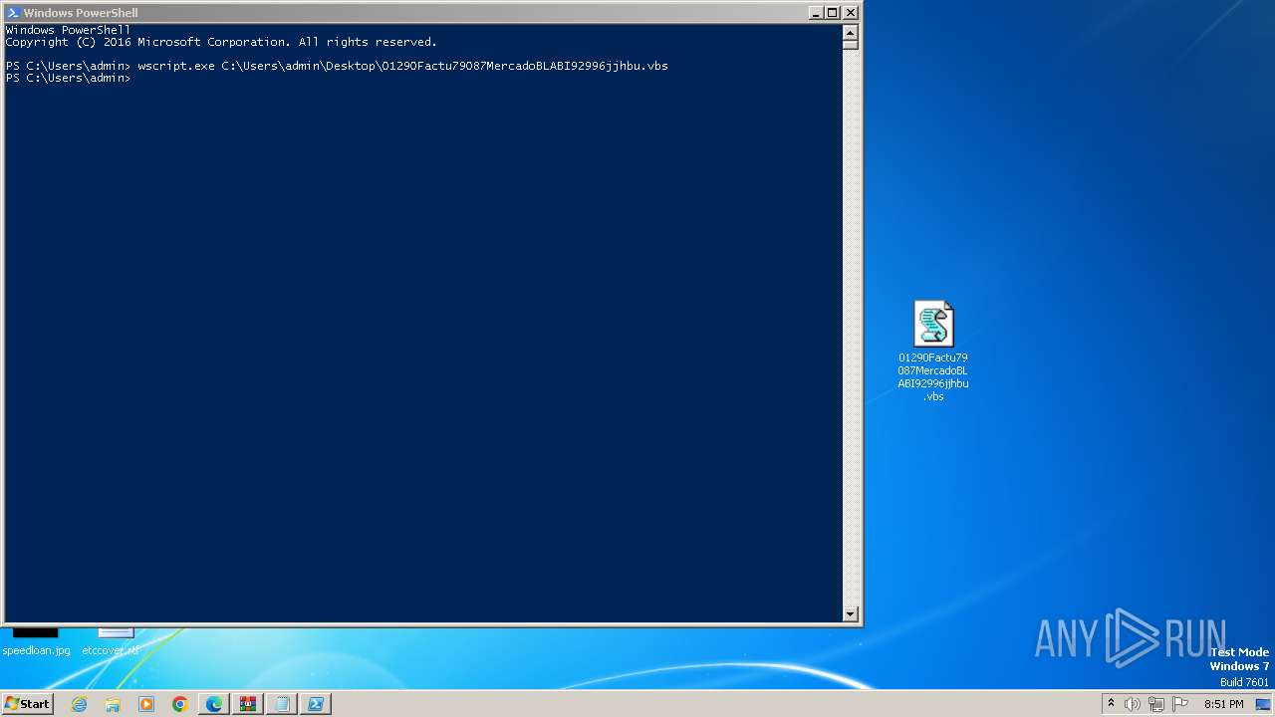The height and width of the screenshot is (717, 1275).
Task: Click the PowerShell scrollbar down arrow
Action: 850,614
